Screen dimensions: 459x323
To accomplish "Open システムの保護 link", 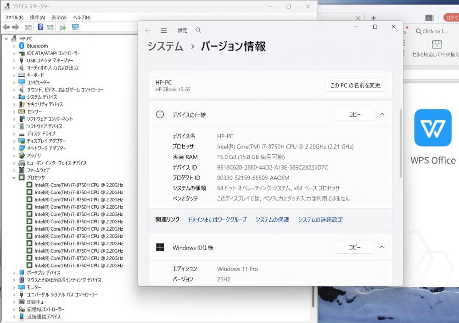I will (272, 220).
